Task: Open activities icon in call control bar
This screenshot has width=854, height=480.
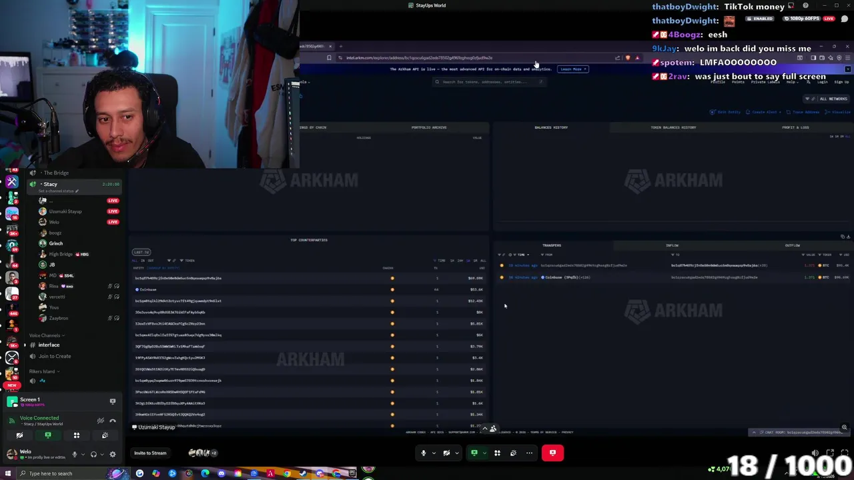Action: [497, 453]
